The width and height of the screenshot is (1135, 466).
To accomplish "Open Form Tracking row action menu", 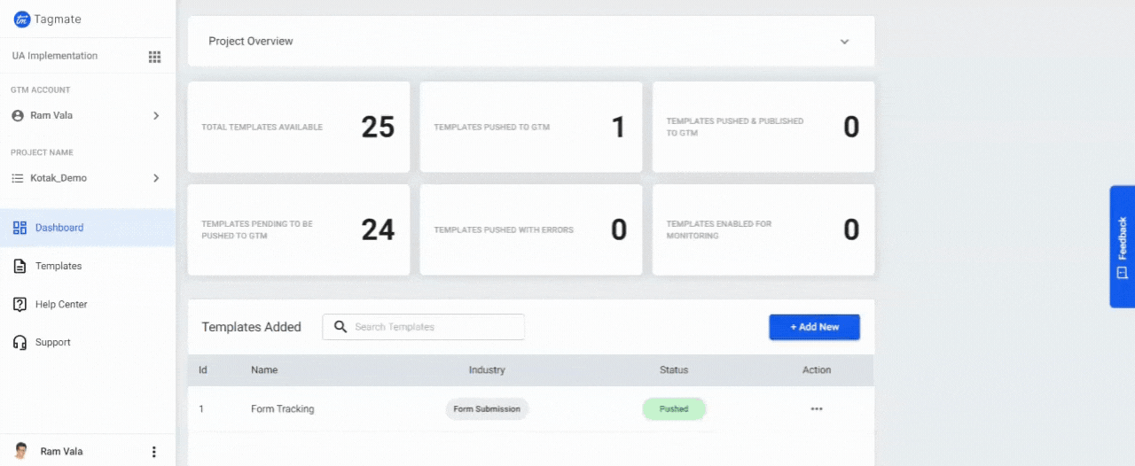I will click(816, 409).
